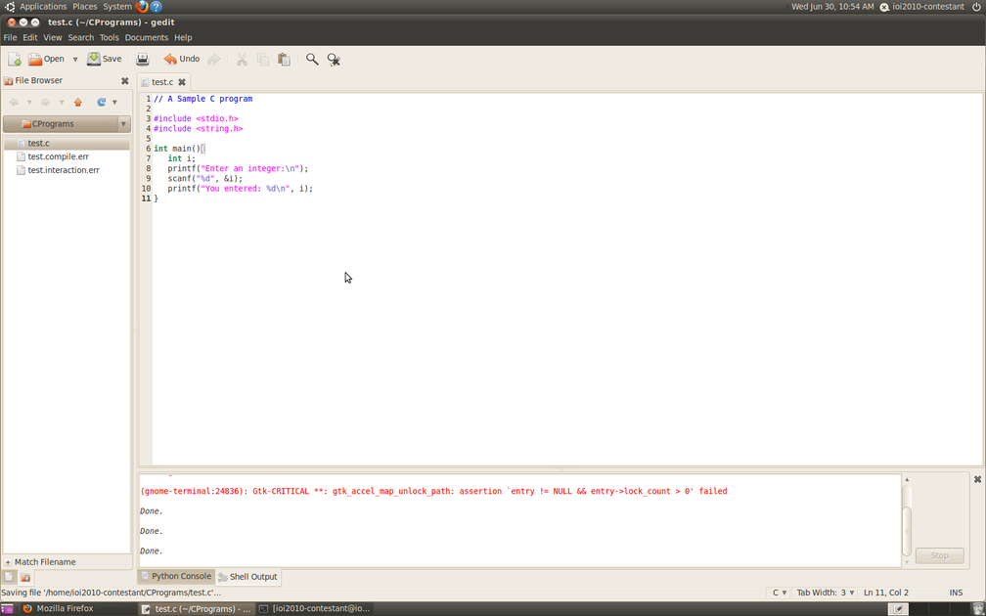
Task: Open the Edit menu
Action: pyautogui.click(x=30, y=38)
